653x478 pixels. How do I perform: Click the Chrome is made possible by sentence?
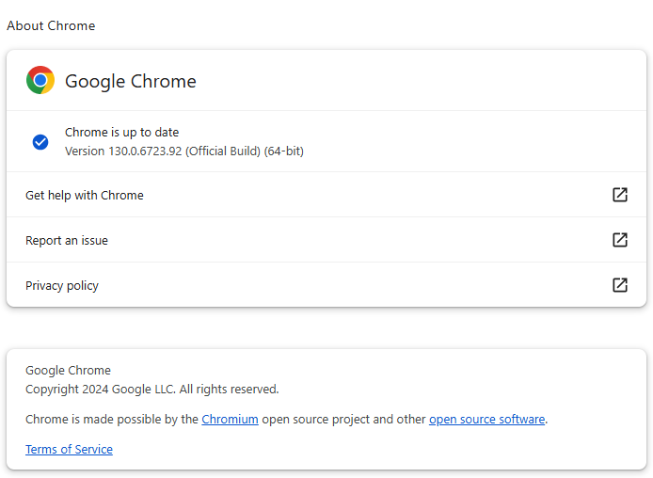[x=287, y=420]
